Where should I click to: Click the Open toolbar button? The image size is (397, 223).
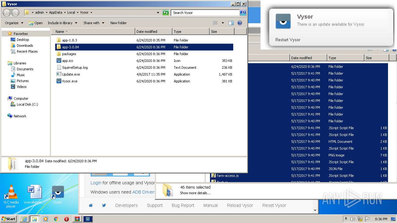[x=36, y=23]
